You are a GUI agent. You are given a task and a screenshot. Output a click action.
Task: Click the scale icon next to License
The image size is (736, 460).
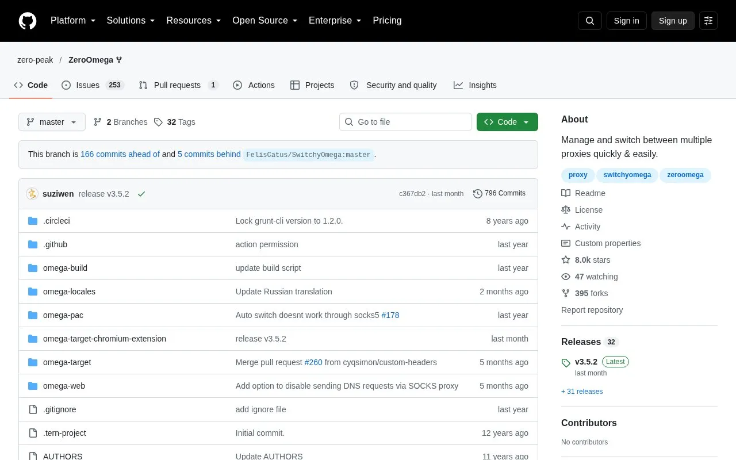point(566,210)
